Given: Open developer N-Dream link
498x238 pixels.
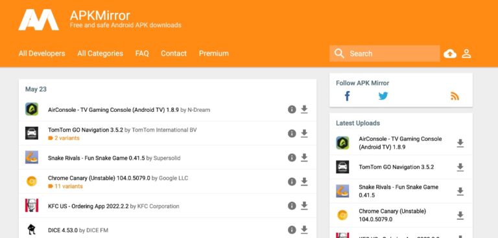Looking at the screenshot, I should [x=199, y=110].
